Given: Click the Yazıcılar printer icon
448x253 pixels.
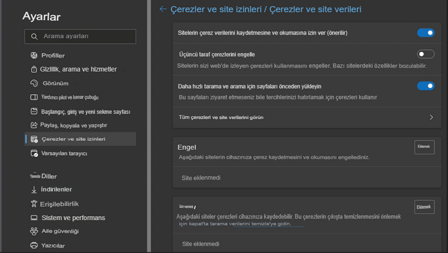Looking at the screenshot, I should (34, 245).
